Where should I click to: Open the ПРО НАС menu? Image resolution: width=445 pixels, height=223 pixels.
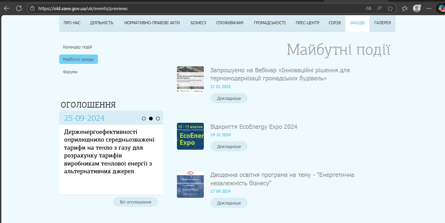click(x=72, y=23)
